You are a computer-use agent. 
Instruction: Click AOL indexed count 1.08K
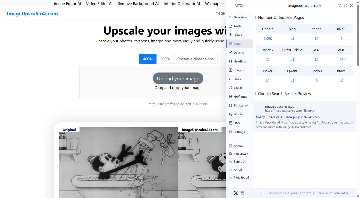341,59
